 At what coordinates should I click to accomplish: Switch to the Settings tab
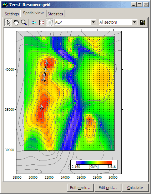pyautogui.click(x=12, y=14)
